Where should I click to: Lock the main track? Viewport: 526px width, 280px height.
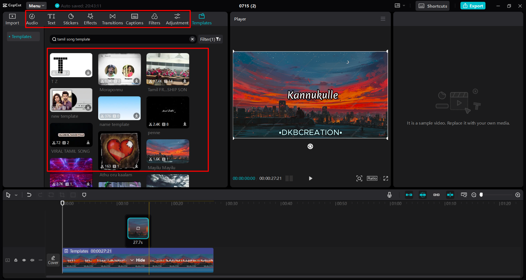(x=16, y=260)
